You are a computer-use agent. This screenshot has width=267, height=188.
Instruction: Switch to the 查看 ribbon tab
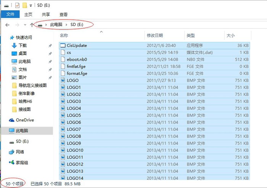64,14
